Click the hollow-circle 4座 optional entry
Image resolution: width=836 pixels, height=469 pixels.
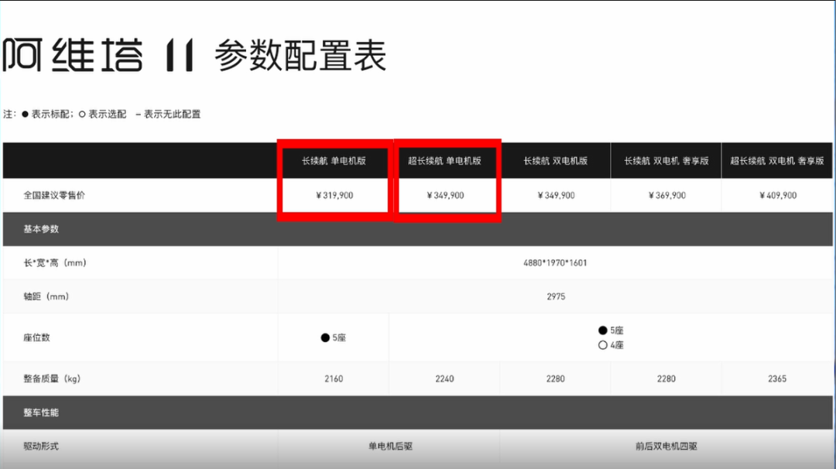[611, 345]
